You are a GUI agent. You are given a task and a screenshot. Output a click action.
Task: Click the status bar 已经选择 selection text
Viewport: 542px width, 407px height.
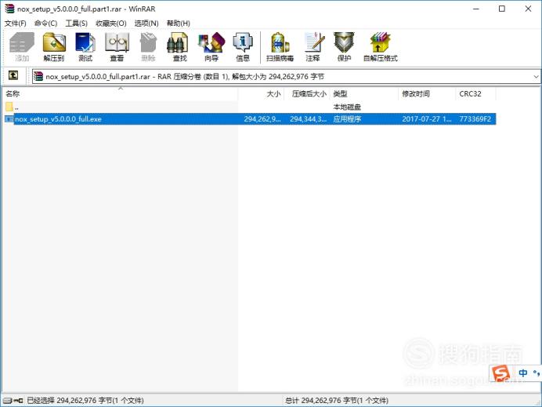coord(85,401)
